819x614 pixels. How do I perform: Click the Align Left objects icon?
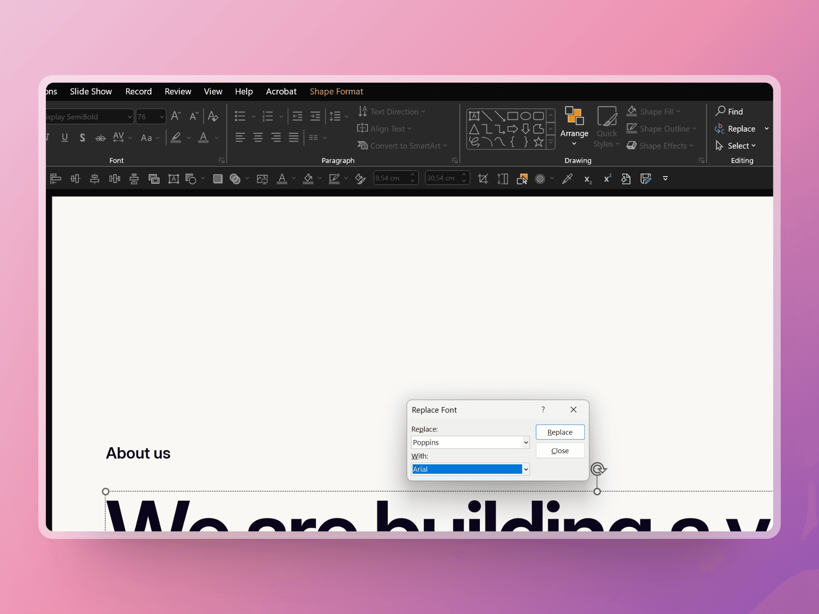[56, 179]
